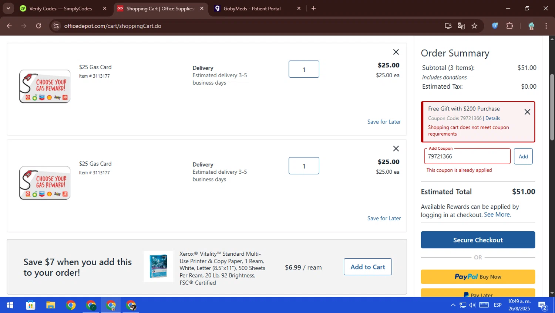Click the first gas card quantity field

pos(304,69)
